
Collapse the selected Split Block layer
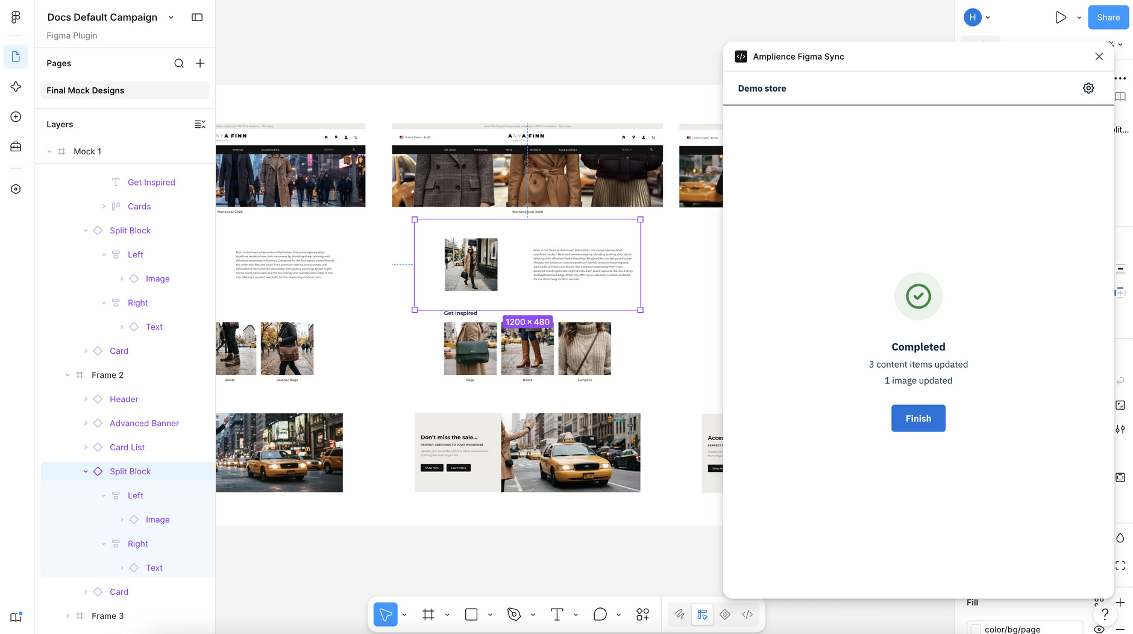point(86,471)
